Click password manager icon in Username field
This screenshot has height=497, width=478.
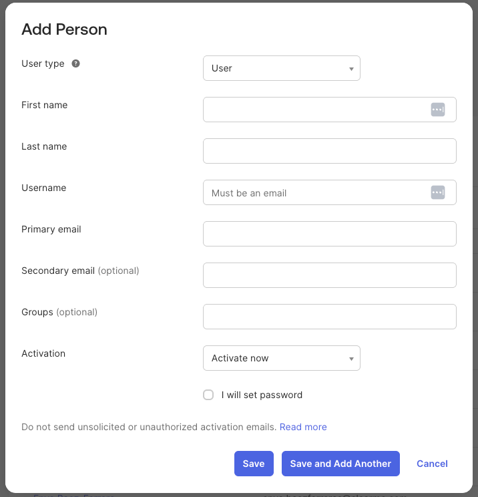pos(438,192)
